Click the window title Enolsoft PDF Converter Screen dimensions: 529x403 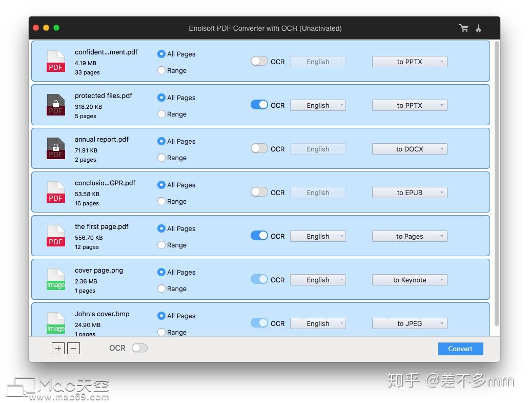pos(265,28)
